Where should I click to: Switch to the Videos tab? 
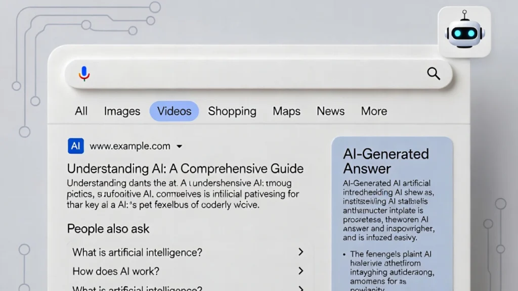coord(174,111)
